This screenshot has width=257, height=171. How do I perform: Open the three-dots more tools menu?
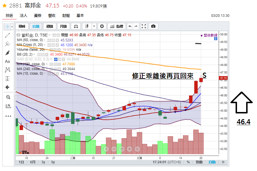click(x=8, y=116)
